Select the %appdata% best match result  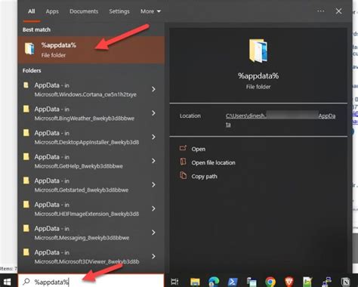91,50
